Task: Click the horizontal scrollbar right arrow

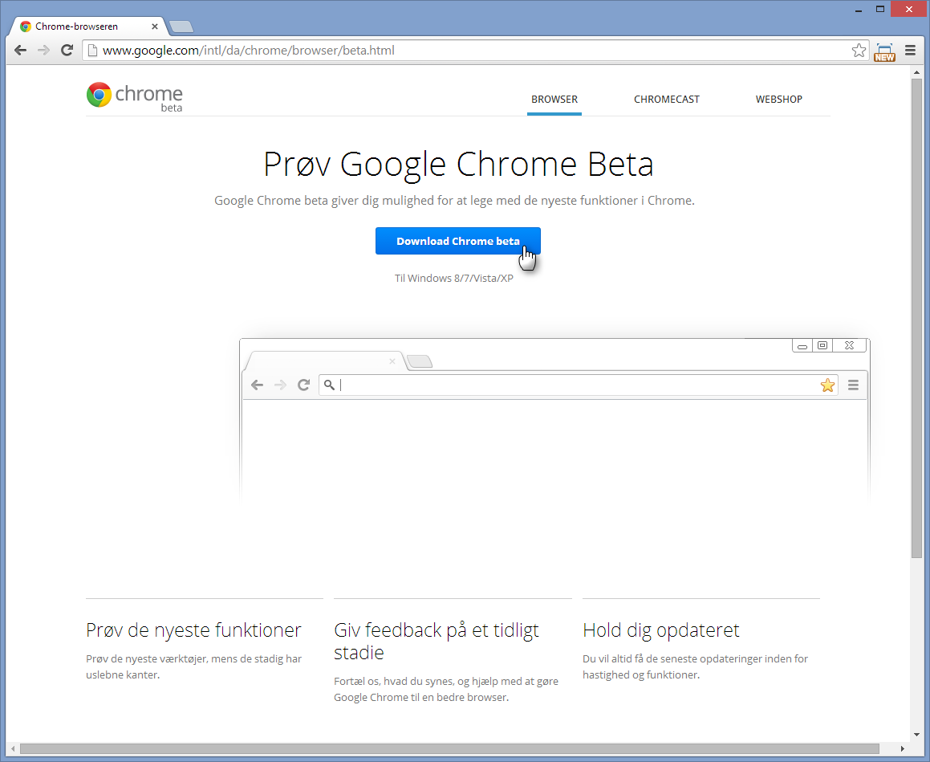Action: [x=904, y=748]
